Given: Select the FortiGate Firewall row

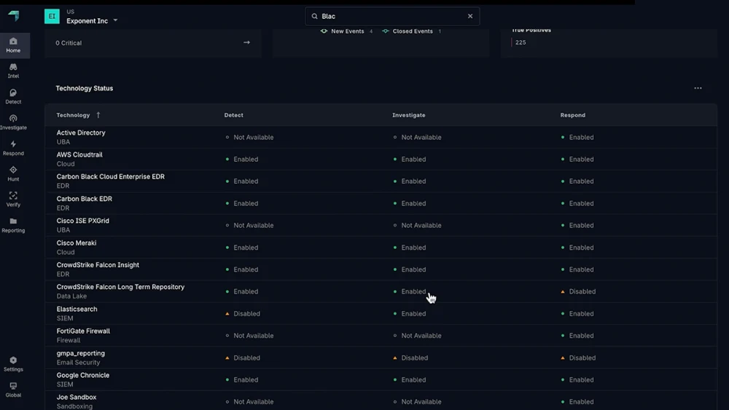Looking at the screenshot, I should tap(381, 336).
